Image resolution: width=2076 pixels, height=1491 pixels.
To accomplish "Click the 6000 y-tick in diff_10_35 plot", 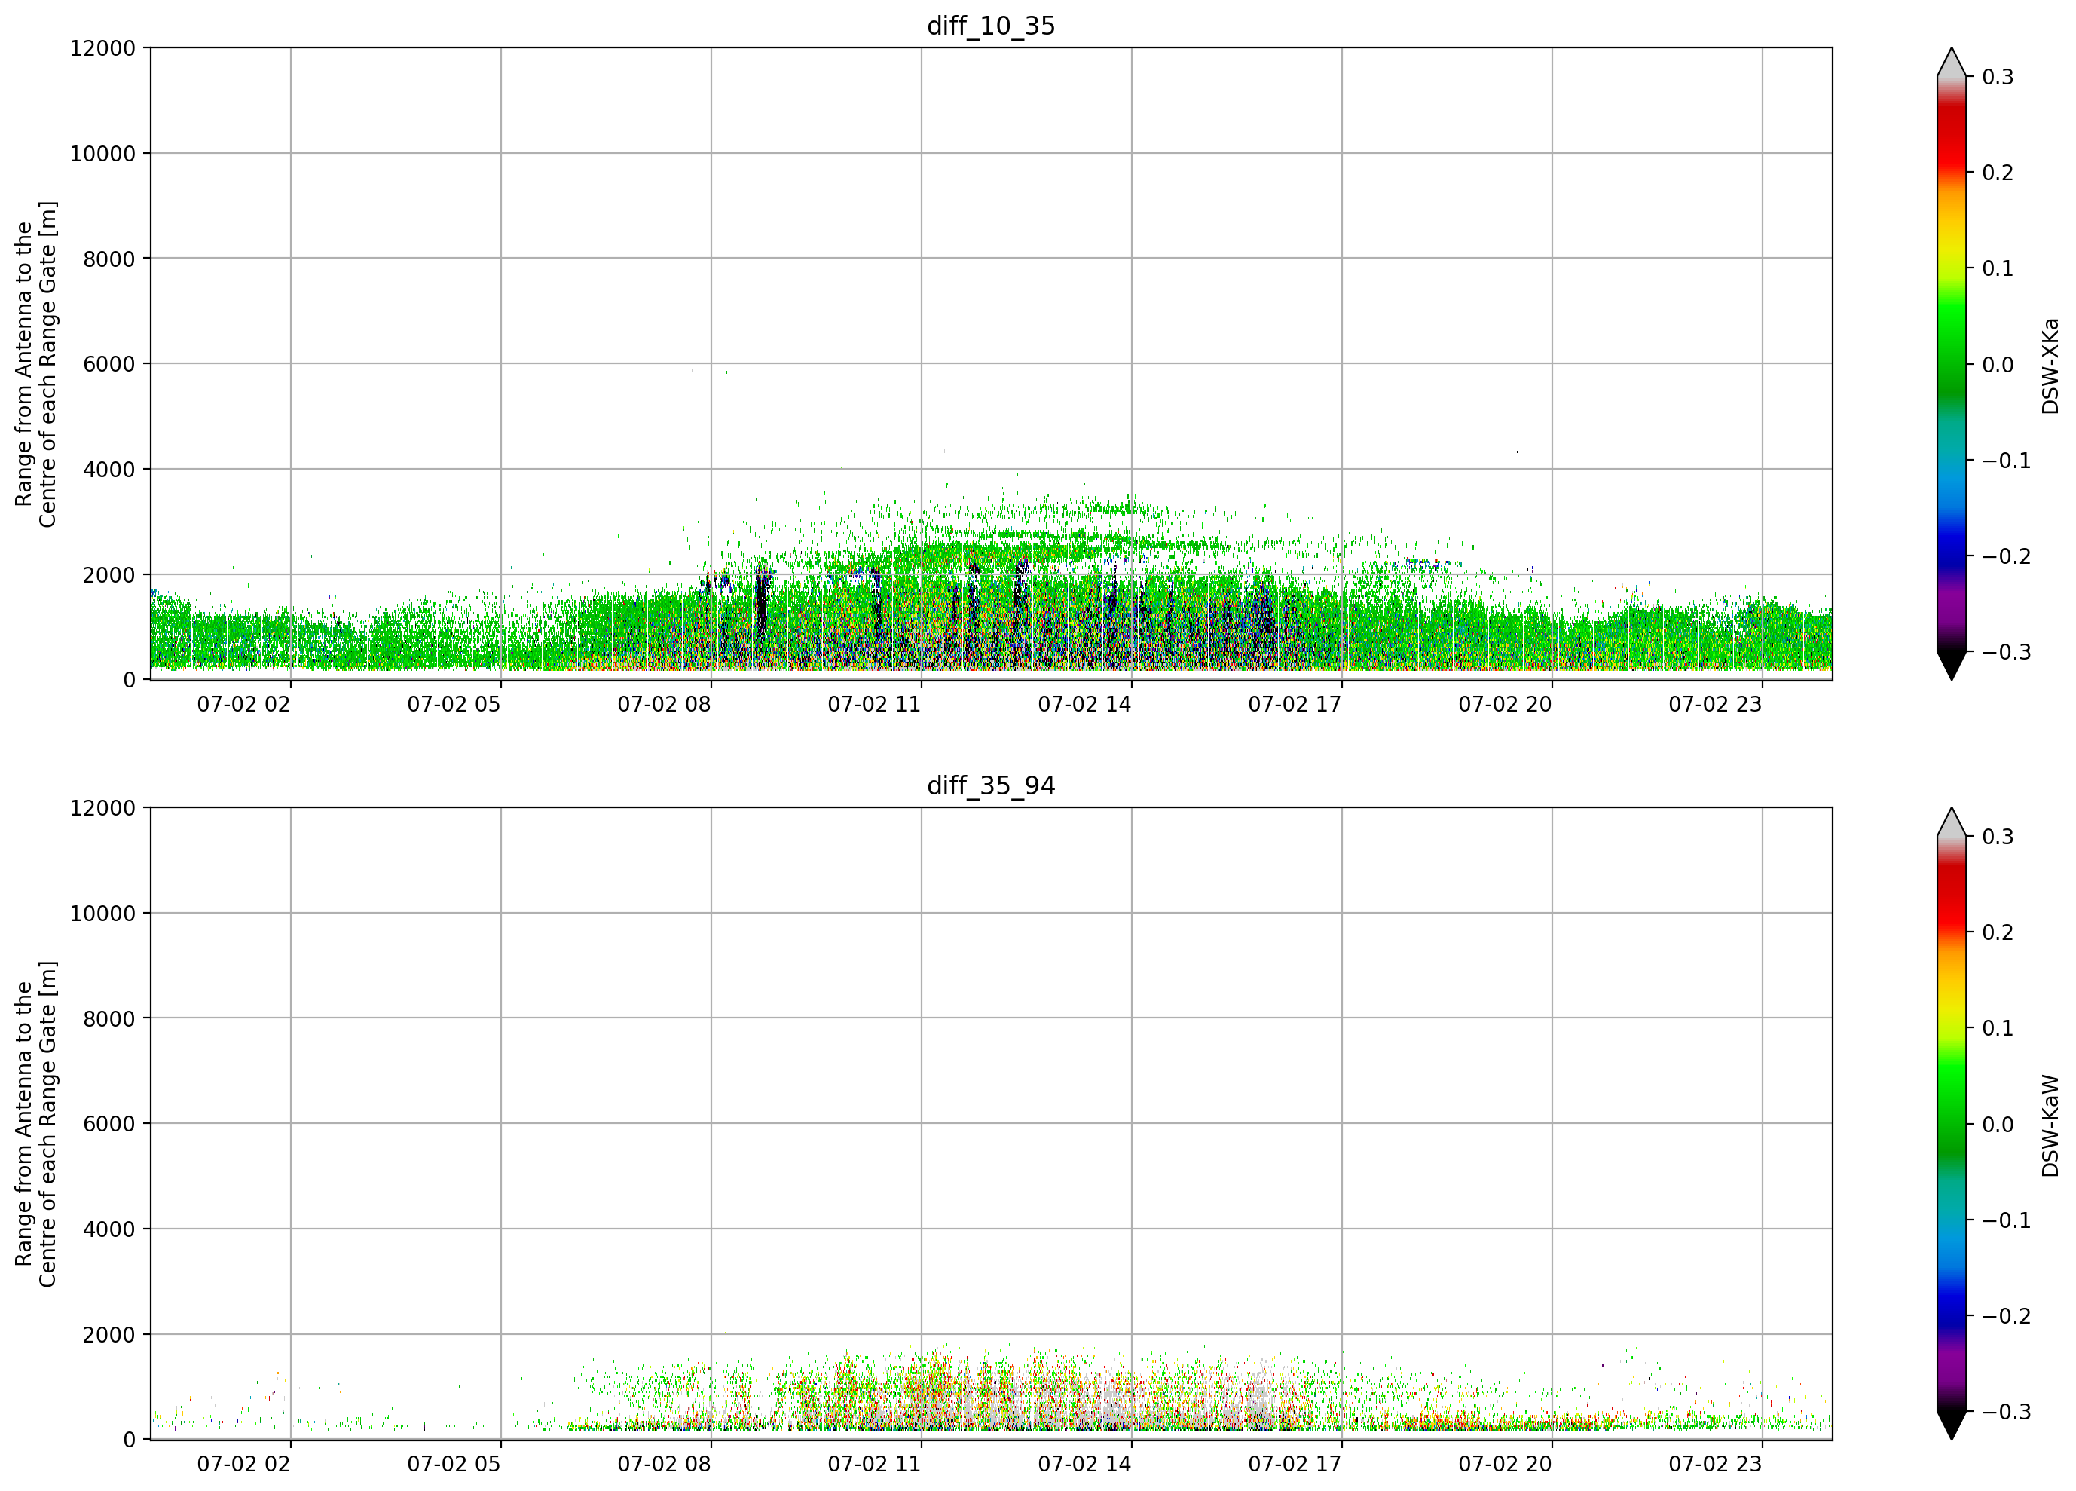I will tap(109, 365).
